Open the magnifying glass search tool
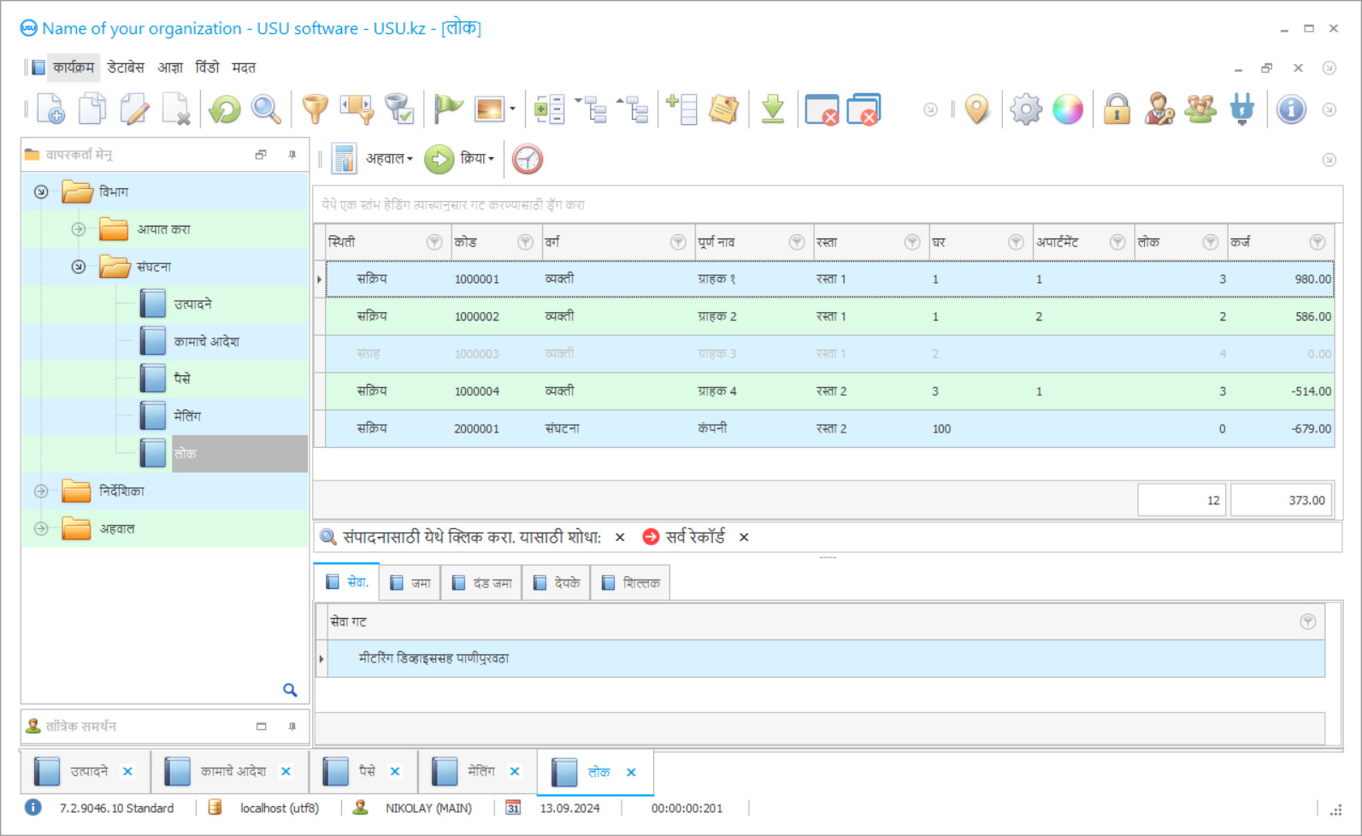 point(266,109)
